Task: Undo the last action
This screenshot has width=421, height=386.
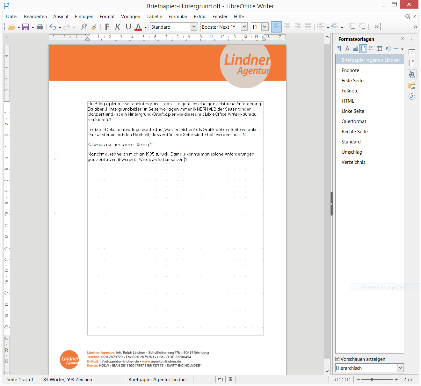Action: [x=53, y=27]
